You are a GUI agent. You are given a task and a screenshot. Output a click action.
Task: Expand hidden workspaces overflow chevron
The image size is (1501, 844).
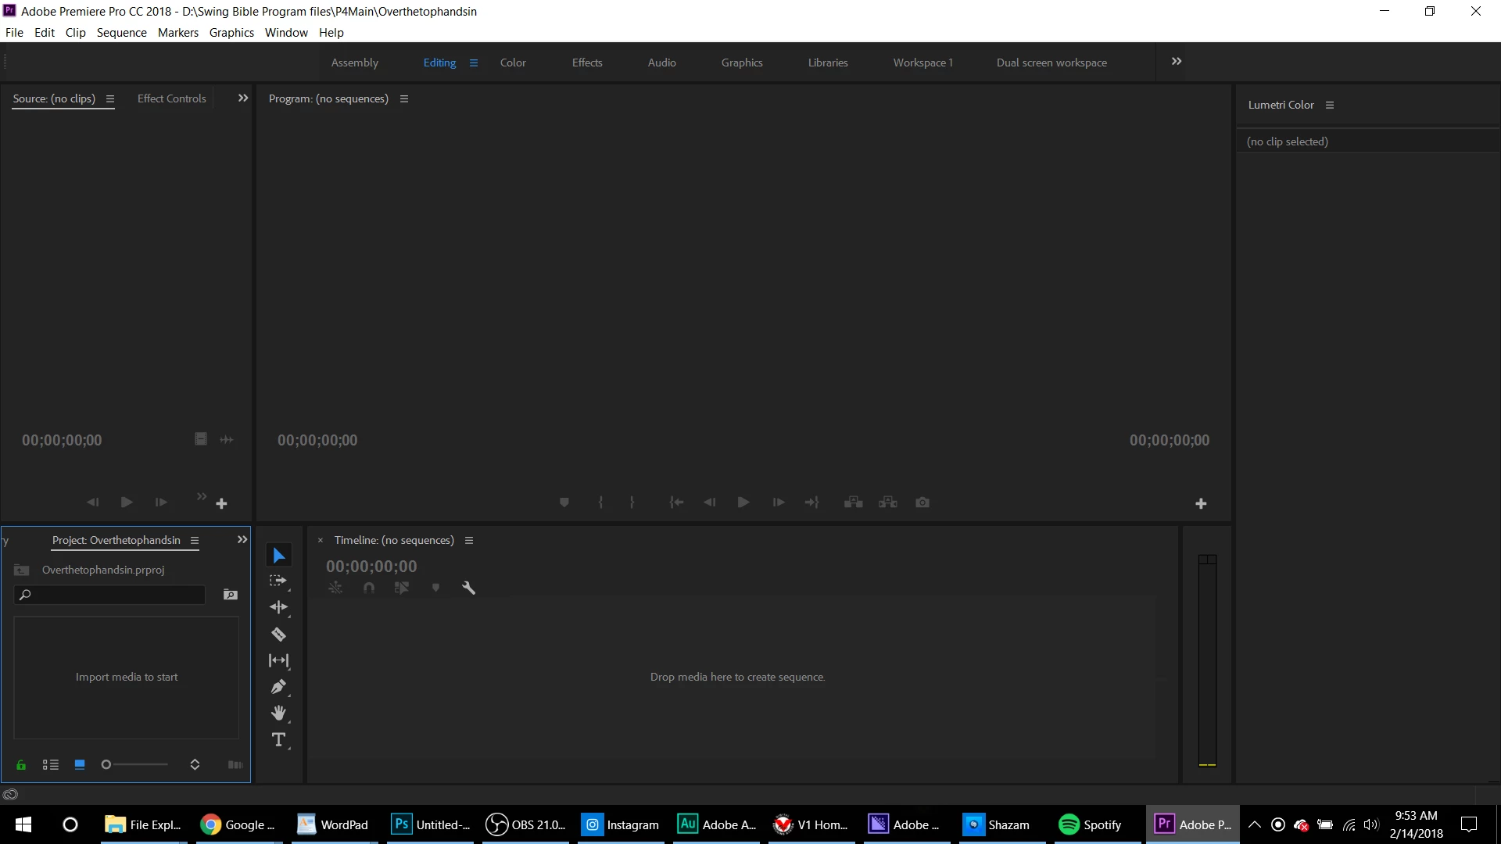point(1176,62)
